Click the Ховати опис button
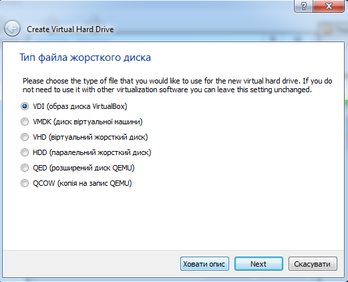The width and height of the screenshot is (348, 282). [x=204, y=264]
